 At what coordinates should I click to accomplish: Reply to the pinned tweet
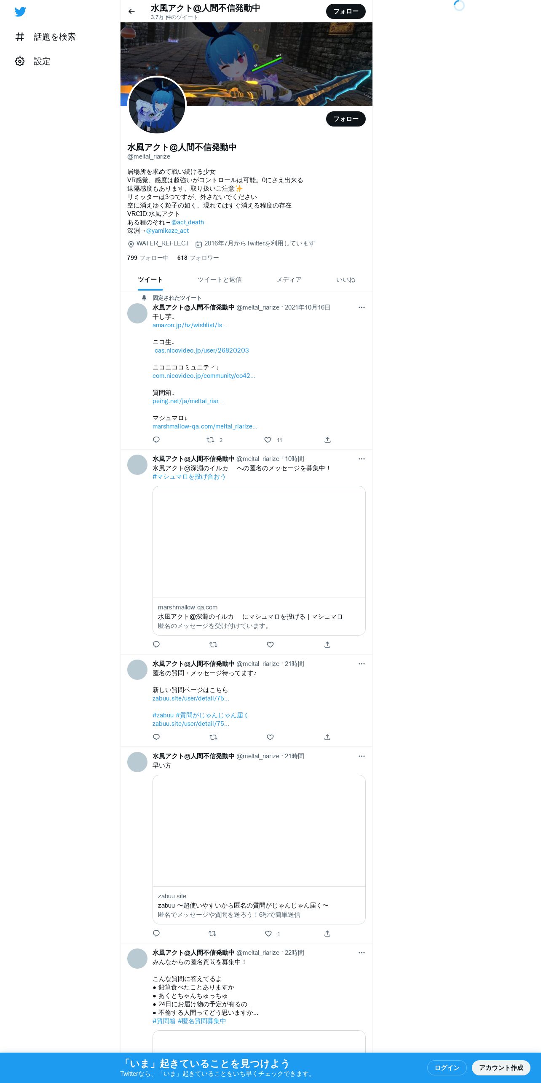point(156,440)
